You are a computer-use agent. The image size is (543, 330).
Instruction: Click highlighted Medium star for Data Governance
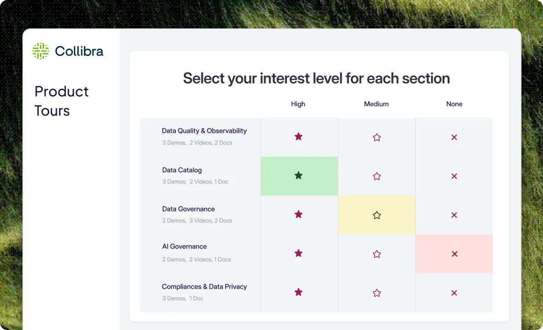(377, 215)
